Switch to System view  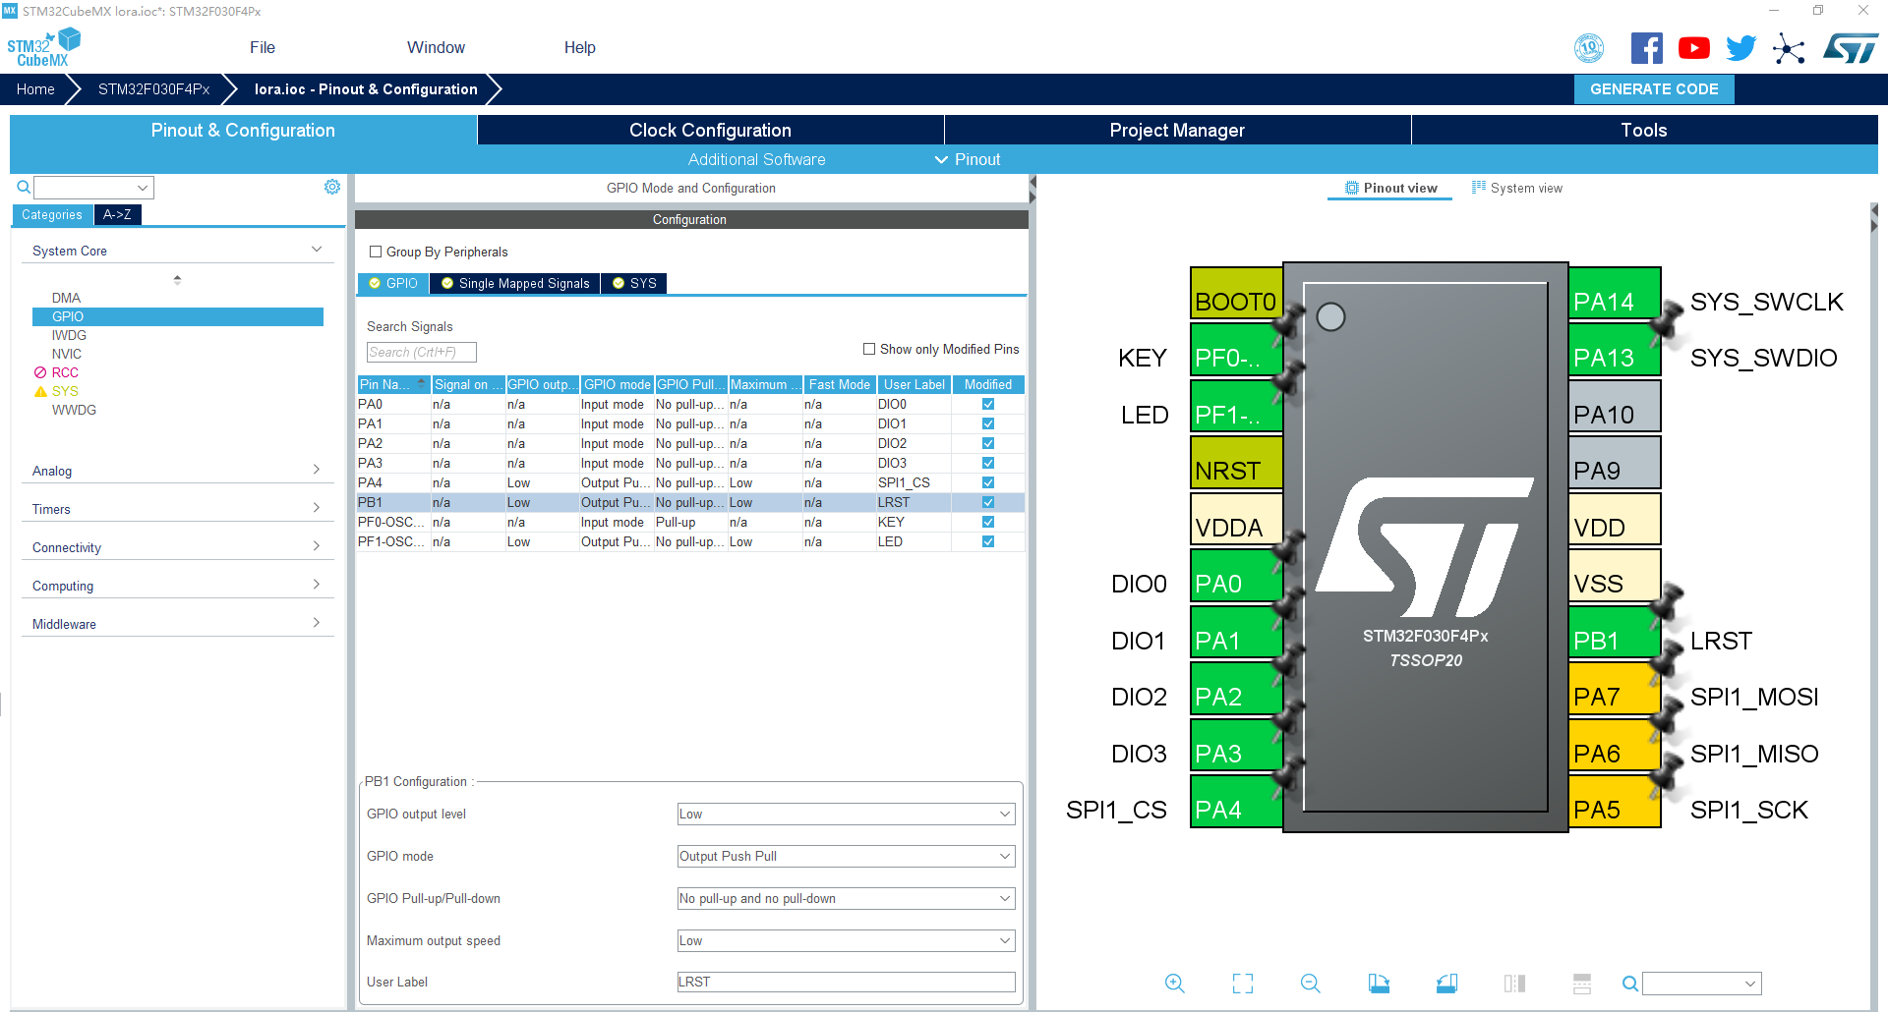click(1517, 188)
